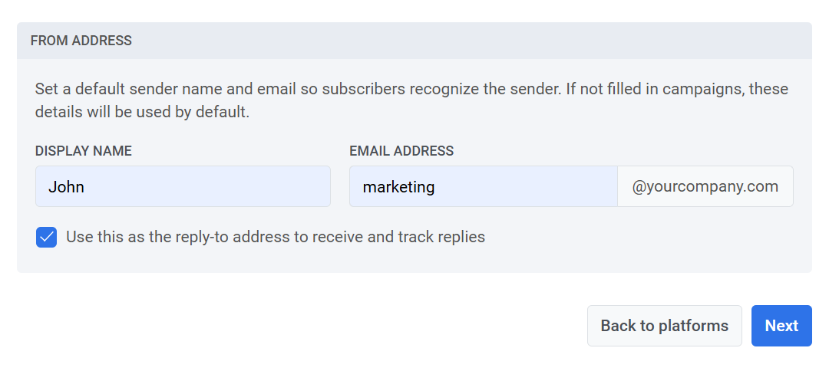Click the EMAIL ADDRESS field label

(x=401, y=151)
